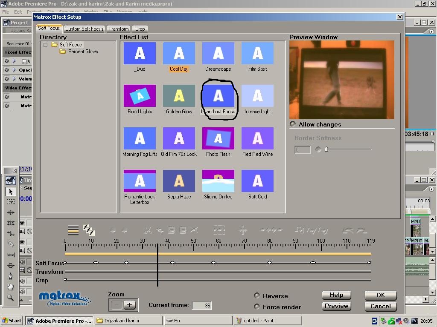Click the yellow timeline duration bar
Screen dimensions: 437x327
(218, 254)
